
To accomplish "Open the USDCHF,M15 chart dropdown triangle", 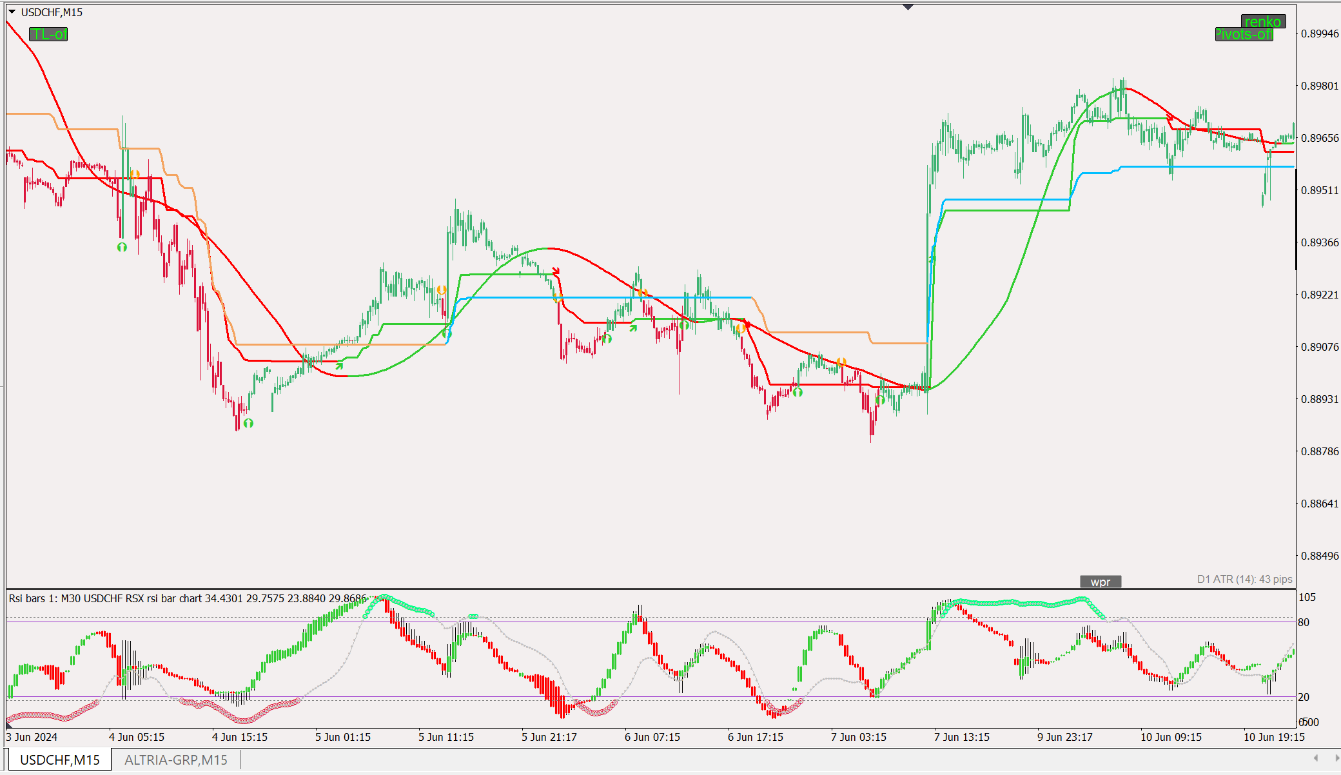I will point(12,12).
